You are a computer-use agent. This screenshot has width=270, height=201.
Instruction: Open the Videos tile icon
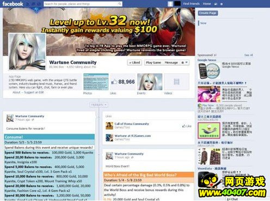pyautogui.click(x=176, y=82)
